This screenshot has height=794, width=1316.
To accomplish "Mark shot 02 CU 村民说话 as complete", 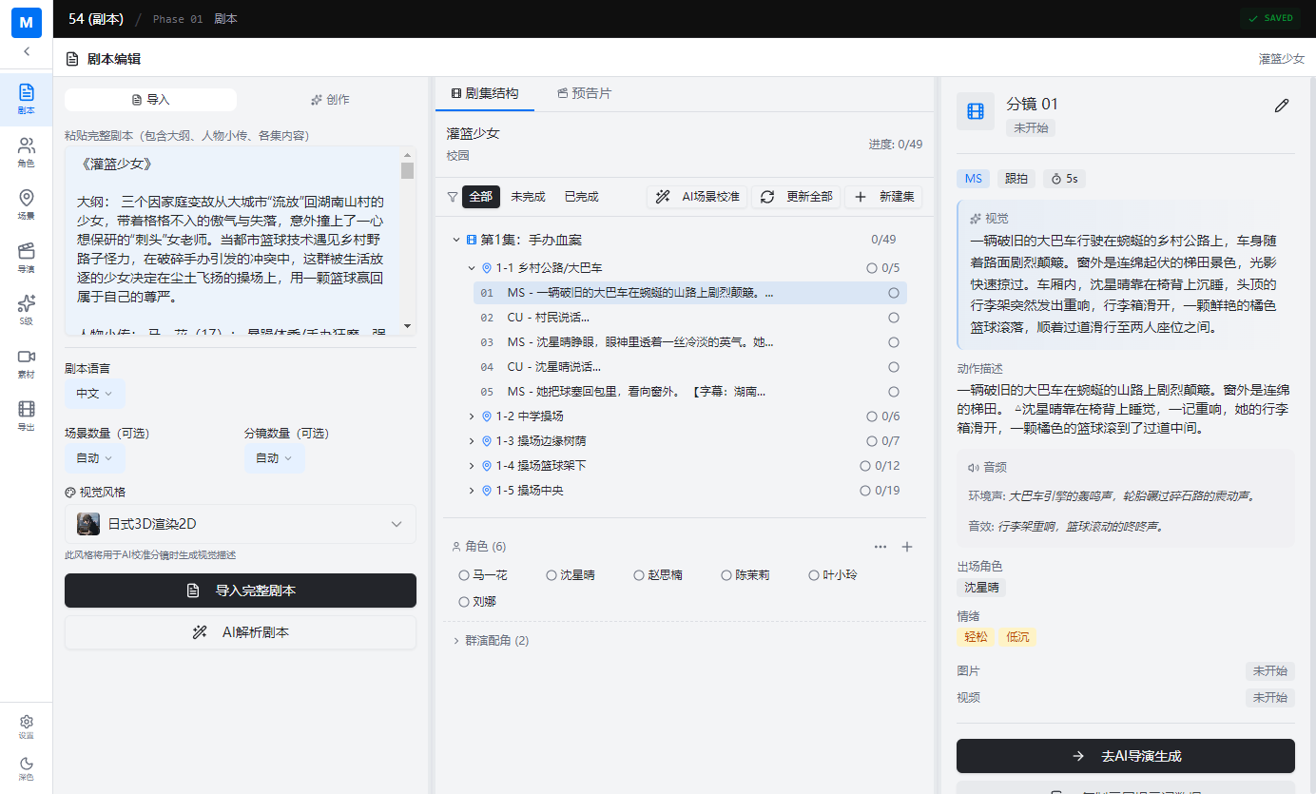I will [x=893, y=317].
